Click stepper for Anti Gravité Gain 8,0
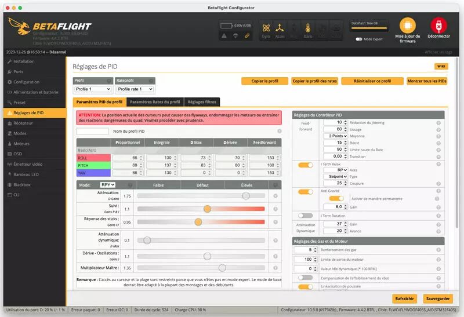 tap(345, 207)
